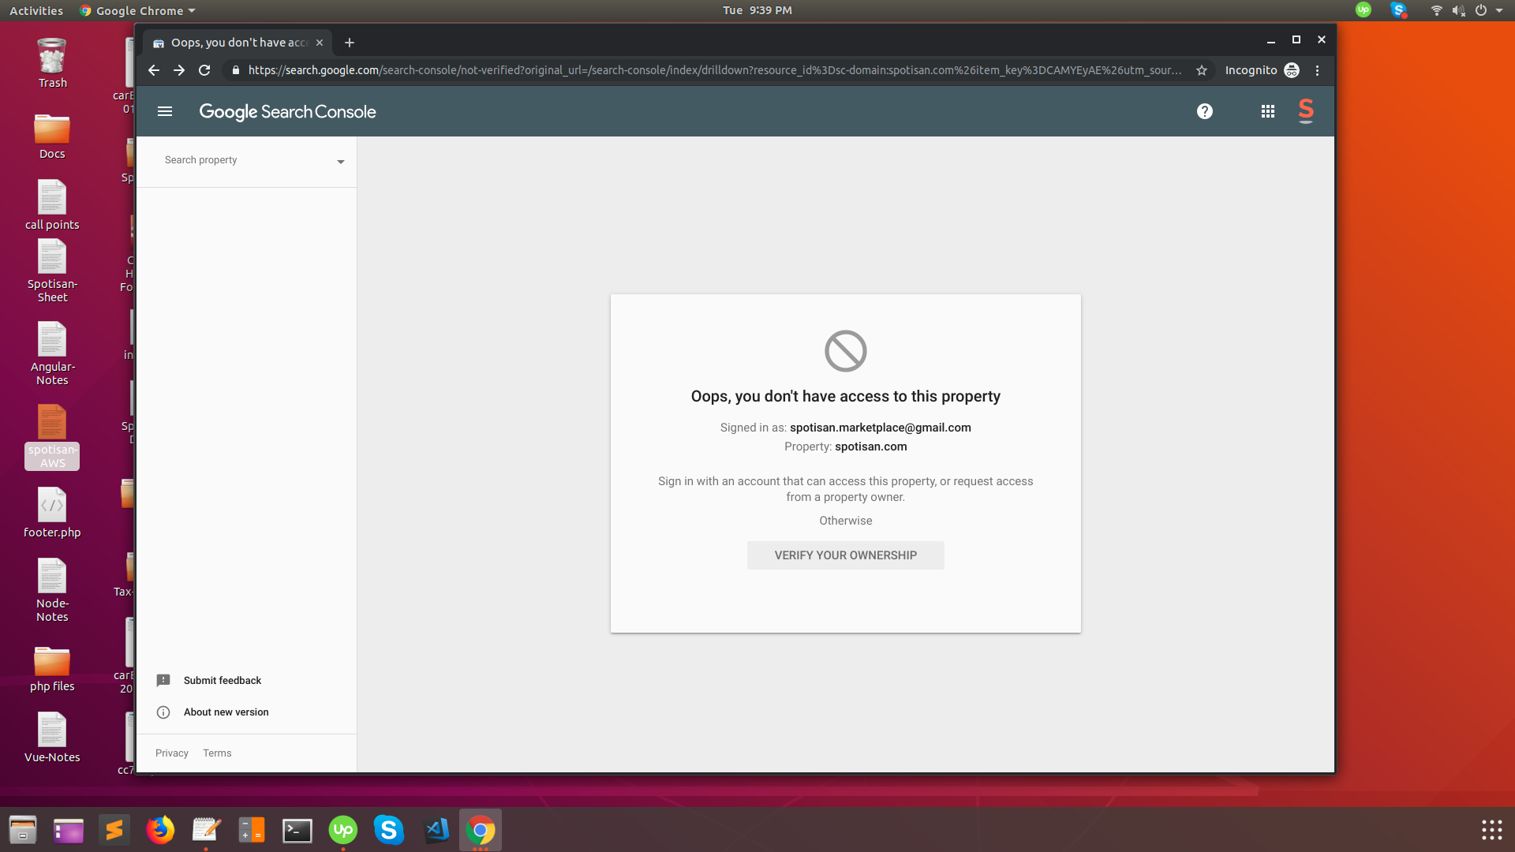Open the Google apps grid
This screenshot has height=852, width=1515.
1267,111
